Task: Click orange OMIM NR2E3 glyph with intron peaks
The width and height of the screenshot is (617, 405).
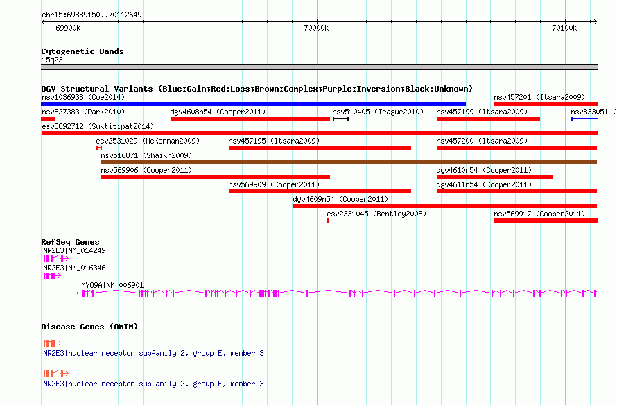Action: pos(56,374)
